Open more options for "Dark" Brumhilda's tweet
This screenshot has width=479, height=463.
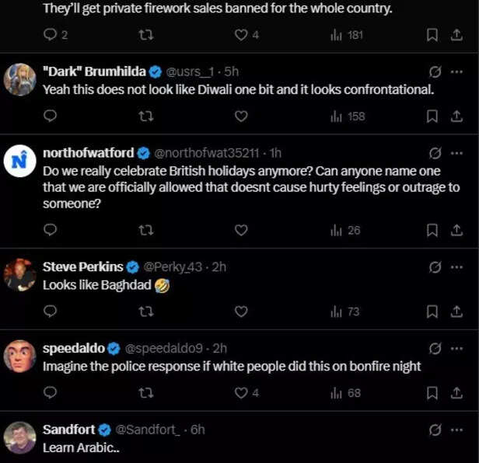click(457, 71)
